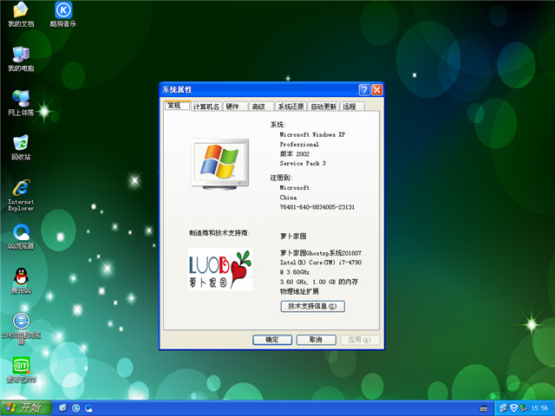Select the 我的电脑 desktop icon

21,59
